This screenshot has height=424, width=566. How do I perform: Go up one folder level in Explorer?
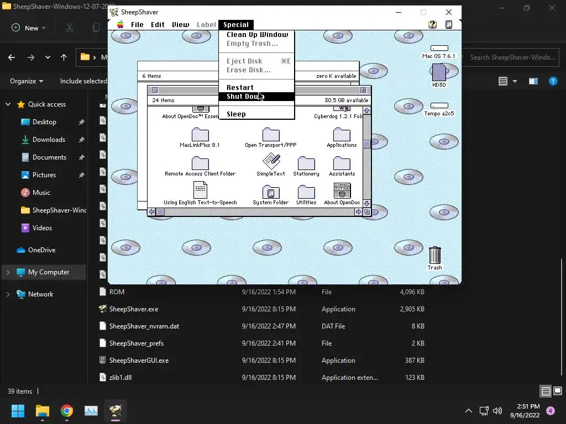[x=64, y=57]
